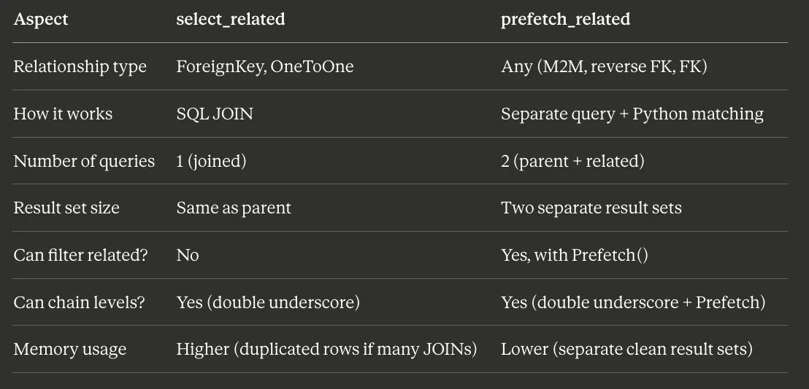This screenshot has width=809, height=389.
Task: Click the "select_related" column header
Action: coord(231,20)
